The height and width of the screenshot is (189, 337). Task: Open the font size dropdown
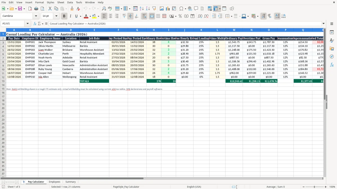point(56,16)
